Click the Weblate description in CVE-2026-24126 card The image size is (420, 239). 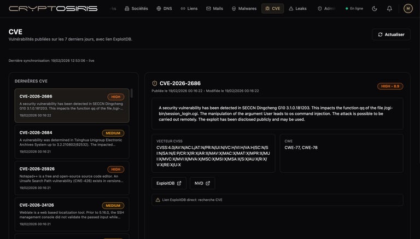coord(72,215)
